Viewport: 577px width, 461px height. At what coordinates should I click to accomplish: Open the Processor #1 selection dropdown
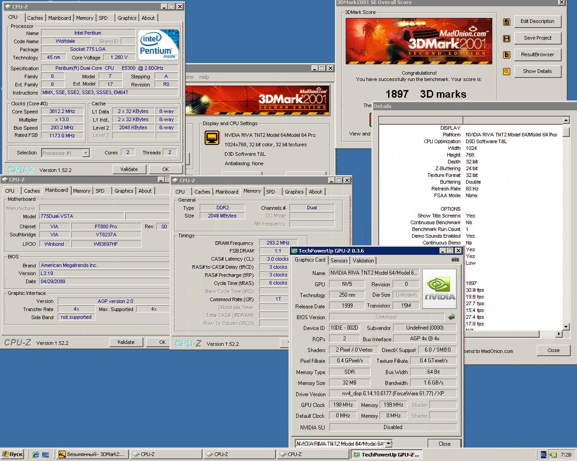tap(86, 153)
